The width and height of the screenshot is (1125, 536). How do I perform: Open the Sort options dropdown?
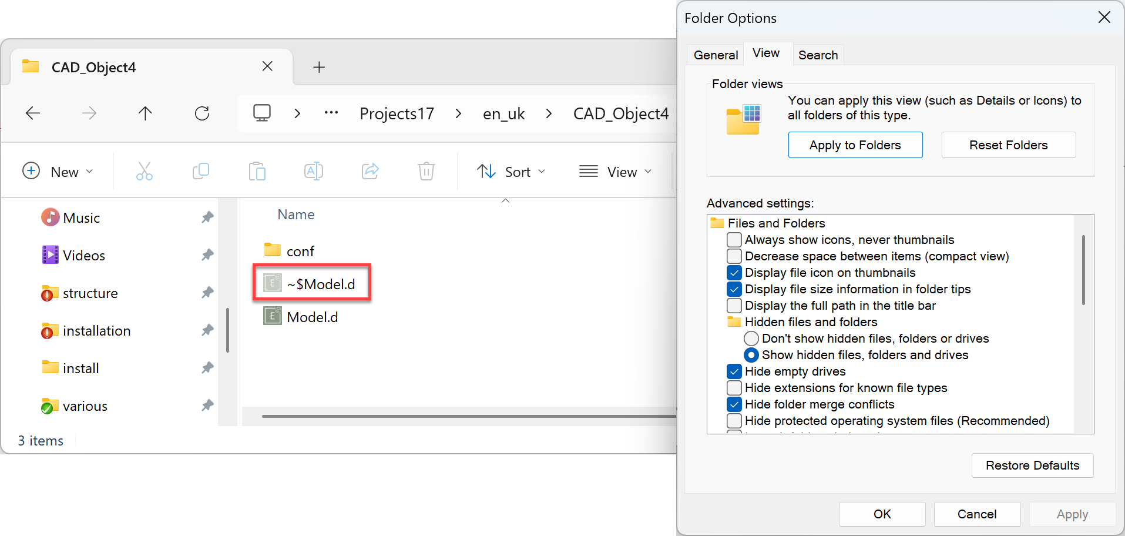[x=511, y=171]
